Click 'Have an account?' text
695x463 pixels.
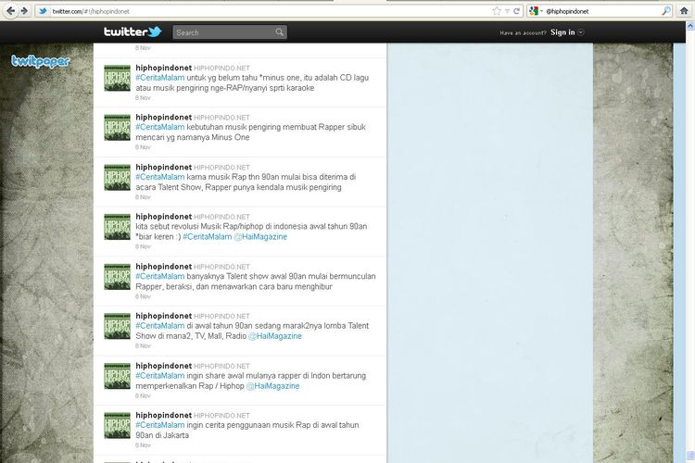click(x=523, y=32)
